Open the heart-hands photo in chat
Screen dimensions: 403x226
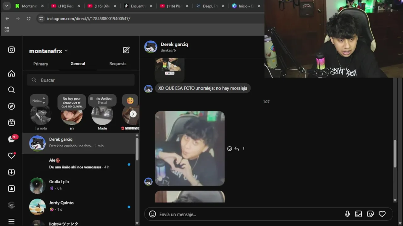pos(190,148)
